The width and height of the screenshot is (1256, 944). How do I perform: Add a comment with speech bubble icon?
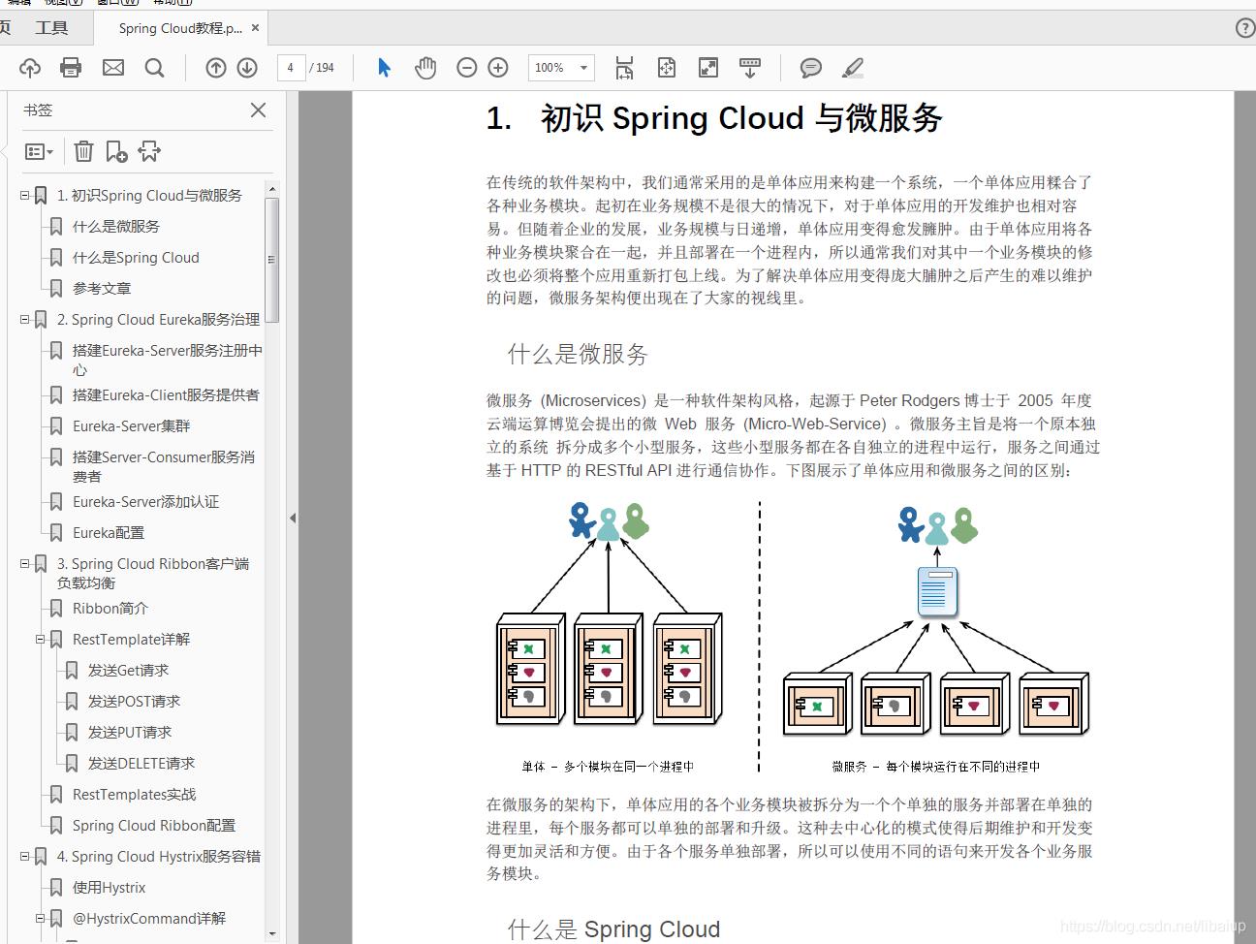(x=811, y=68)
